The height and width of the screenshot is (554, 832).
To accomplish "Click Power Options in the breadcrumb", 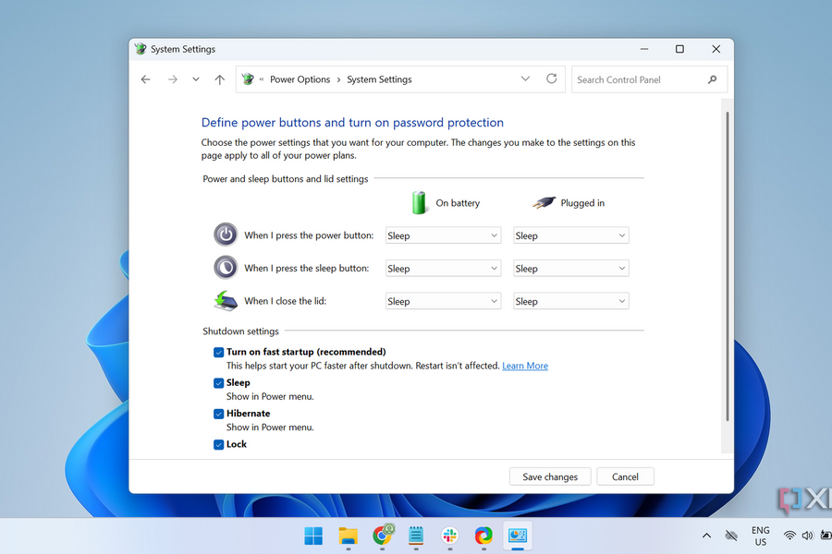I will point(300,79).
